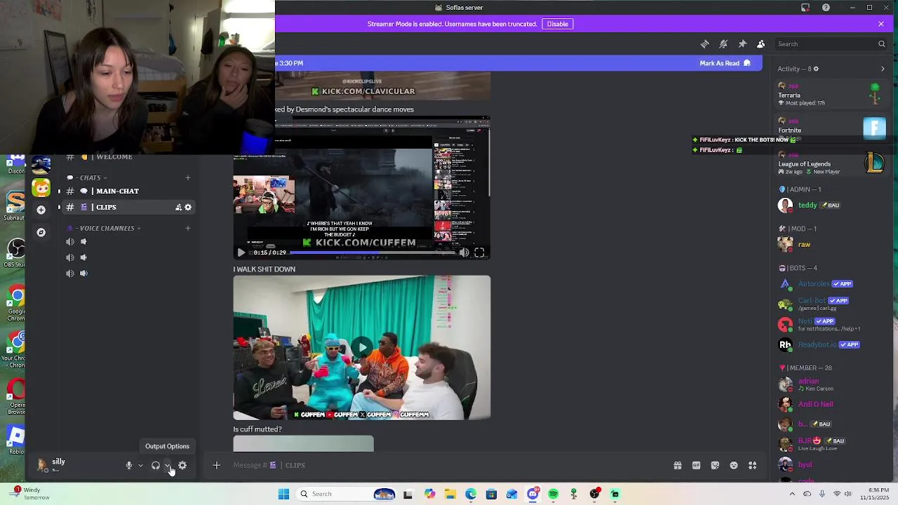Open pinned messages pin icon
The height and width of the screenshot is (505, 898).
[742, 44]
